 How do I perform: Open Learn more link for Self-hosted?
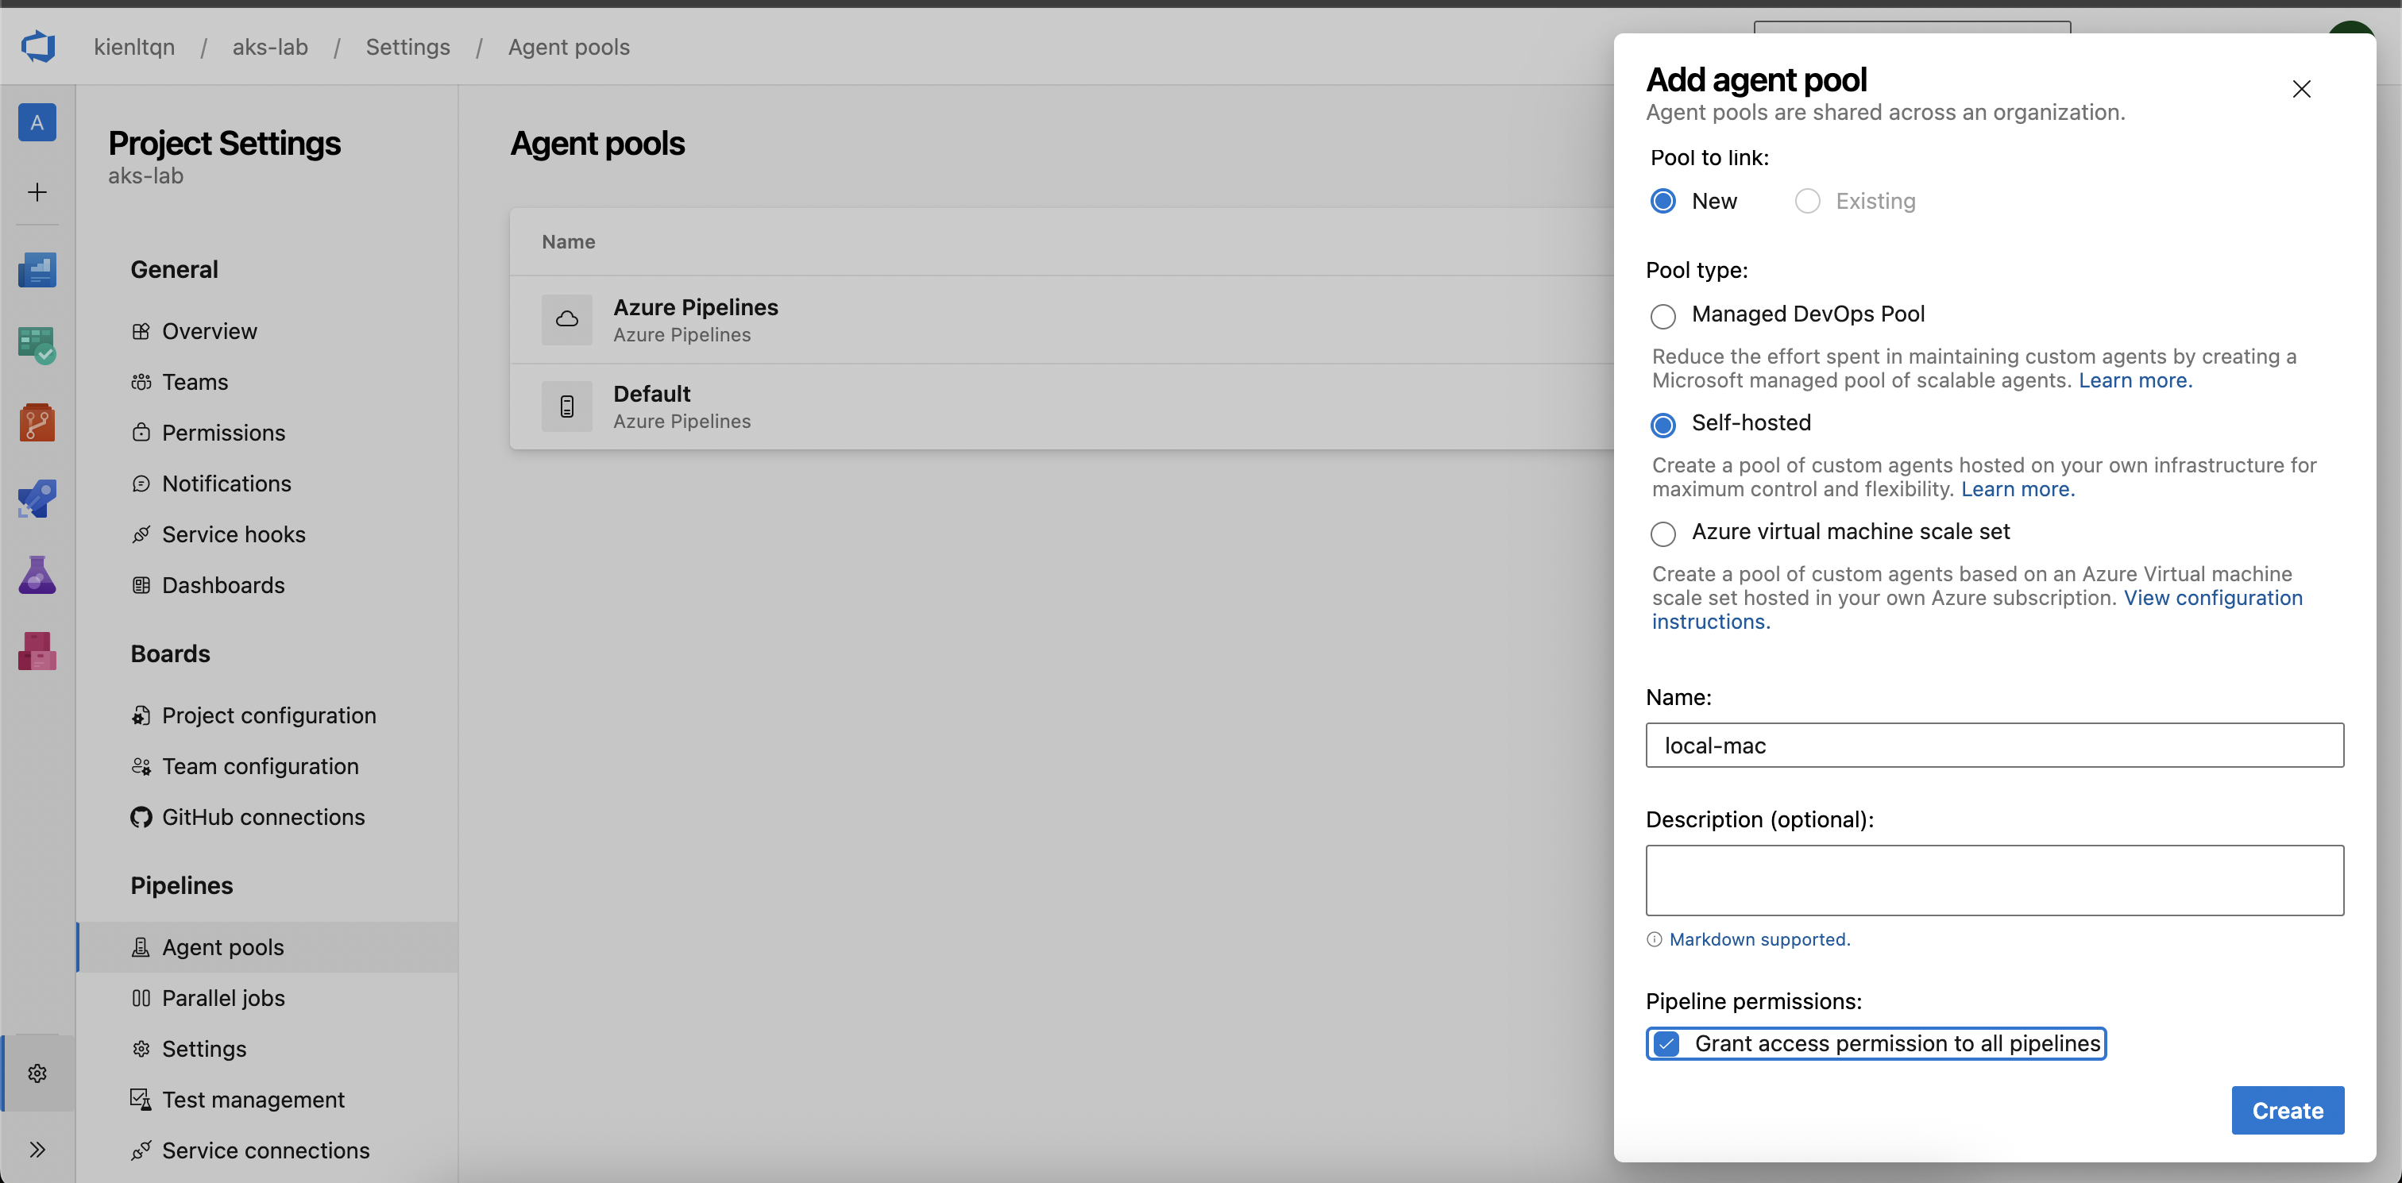2018,489
